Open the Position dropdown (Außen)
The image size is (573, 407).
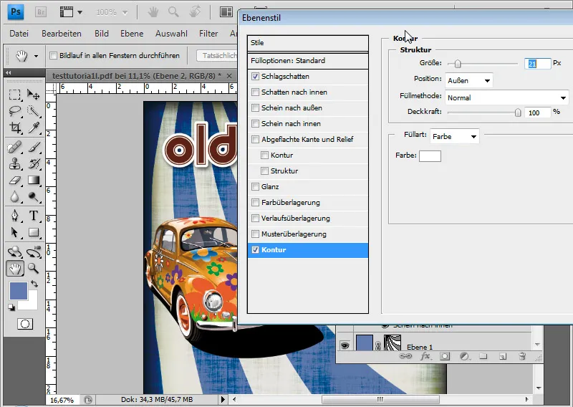469,80
